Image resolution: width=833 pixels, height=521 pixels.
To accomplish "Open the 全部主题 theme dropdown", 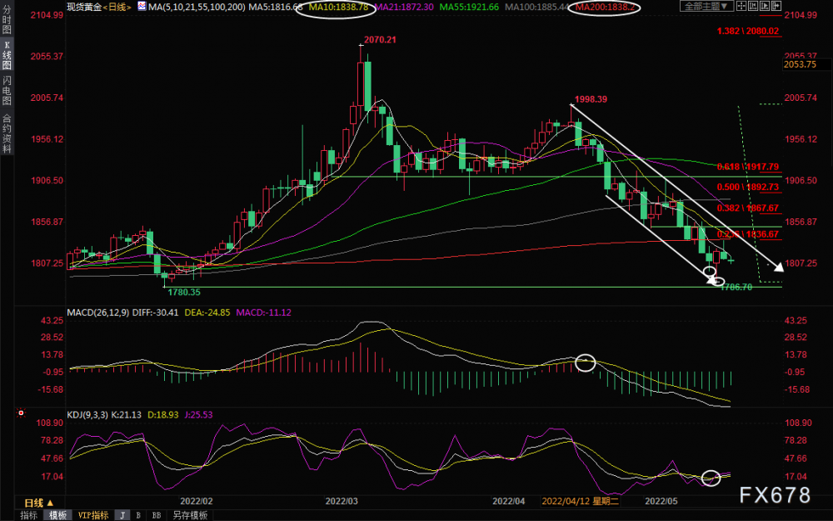I will (x=707, y=6).
